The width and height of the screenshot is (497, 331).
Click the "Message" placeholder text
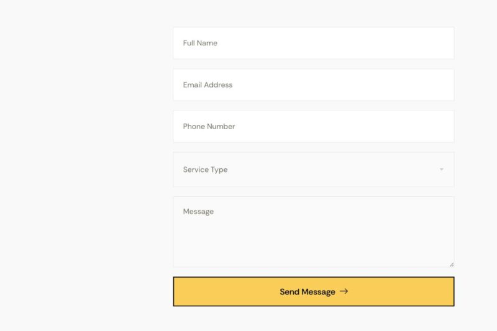click(198, 211)
